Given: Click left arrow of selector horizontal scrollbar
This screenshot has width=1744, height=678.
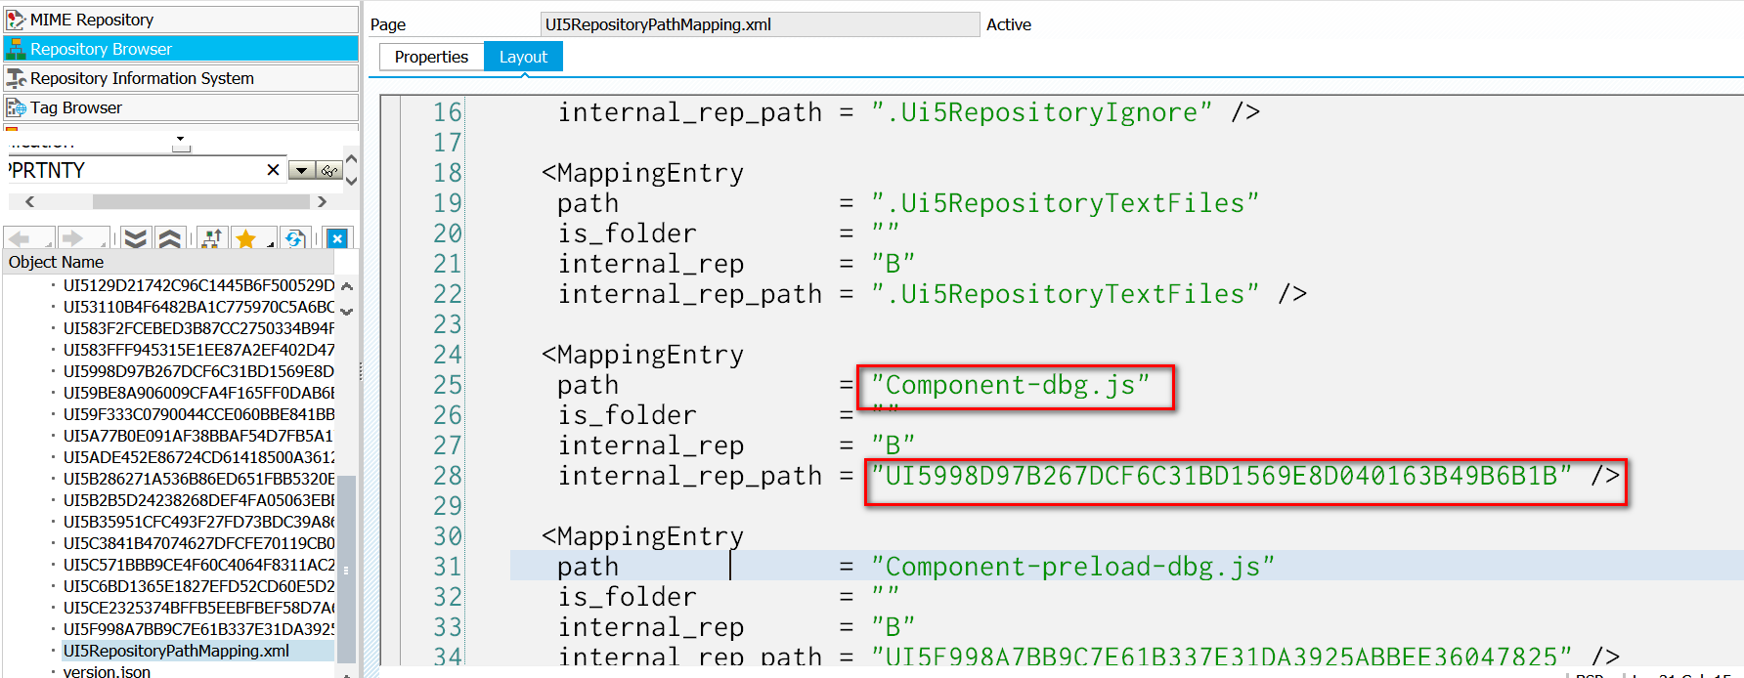Looking at the screenshot, I should click(29, 201).
